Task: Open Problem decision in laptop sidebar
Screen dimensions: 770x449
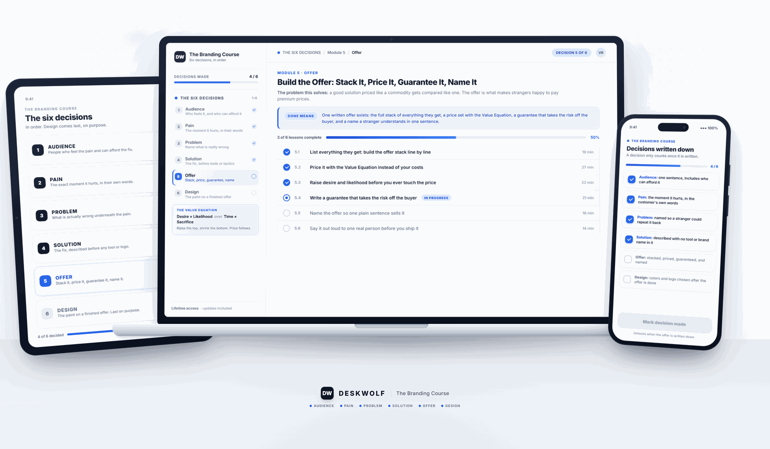Action: tap(216, 144)
